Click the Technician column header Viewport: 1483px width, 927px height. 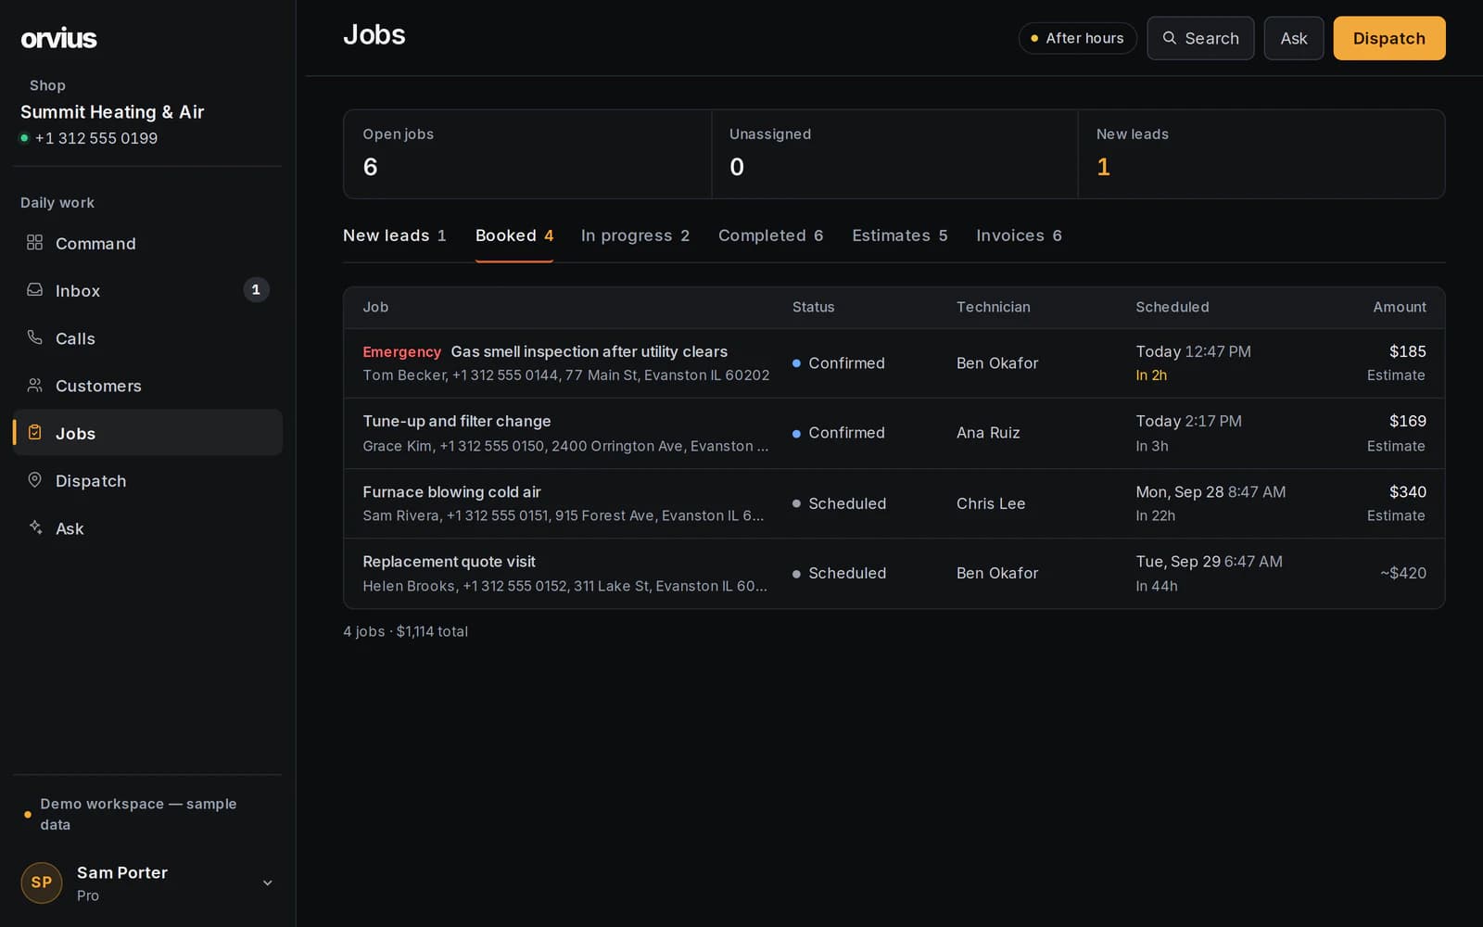(993, 307)
